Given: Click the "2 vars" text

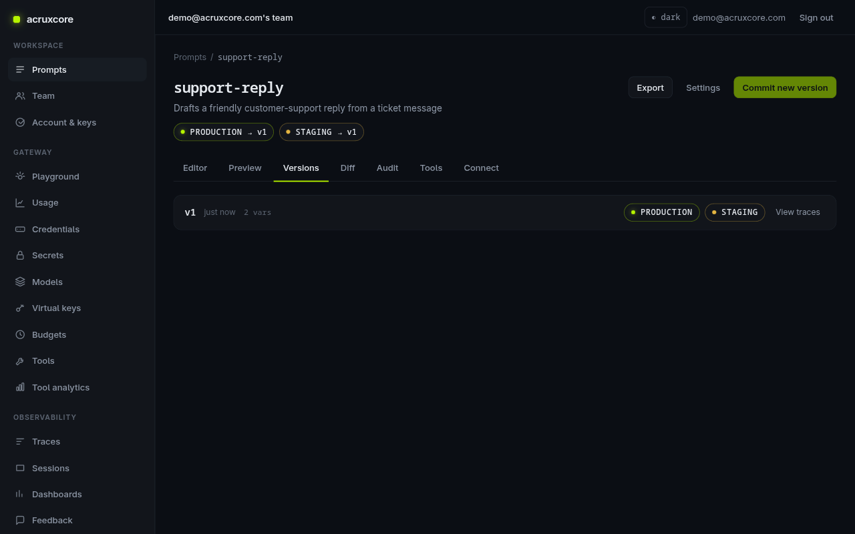Looking at the screenshot, I should (x=257, y=212).
